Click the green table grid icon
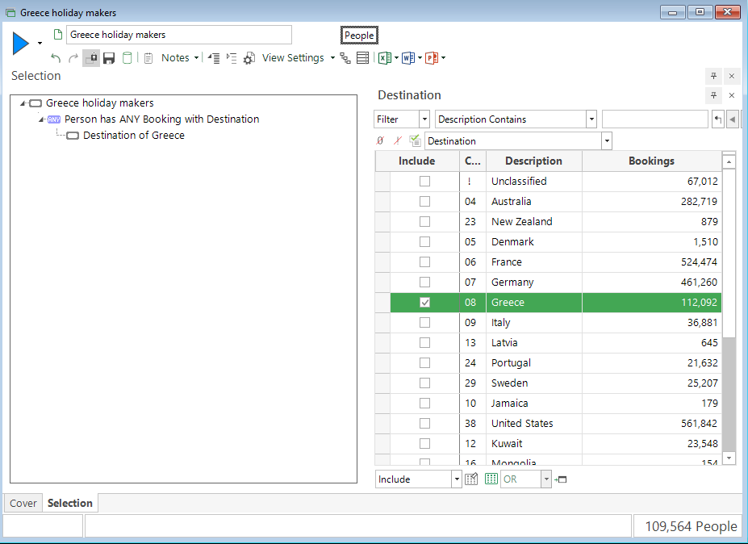Screen dimensions: 748x544 point(491,479)
